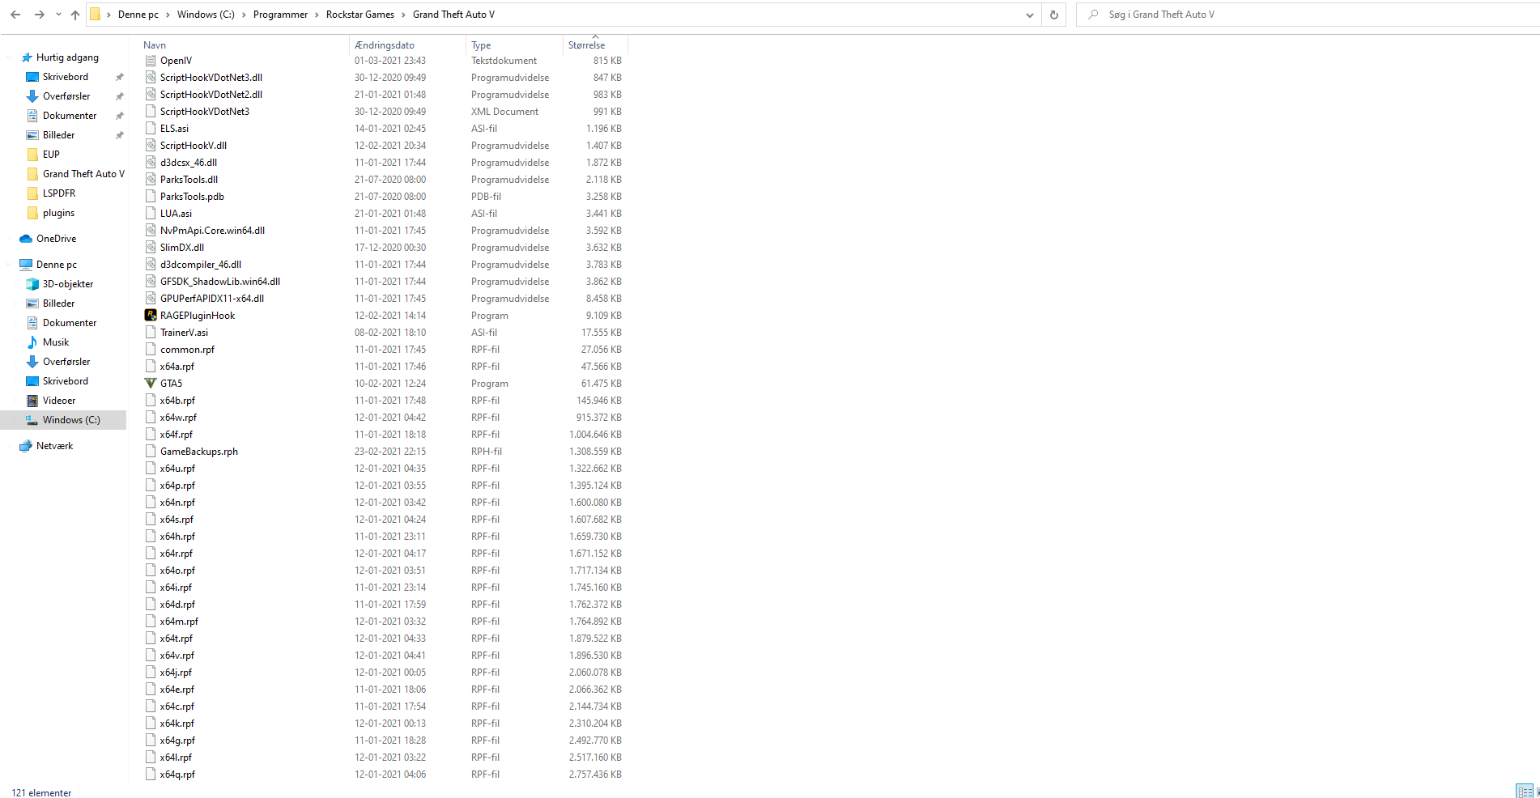The image size is (1540, 798).
Task: Expand chevron between Denne pc and Windows (C:)
Action: pos(168,15)
